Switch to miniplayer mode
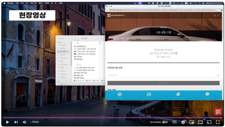Image resolution: width=225 pixels, height=127 pixels. [x=192, y=122]
